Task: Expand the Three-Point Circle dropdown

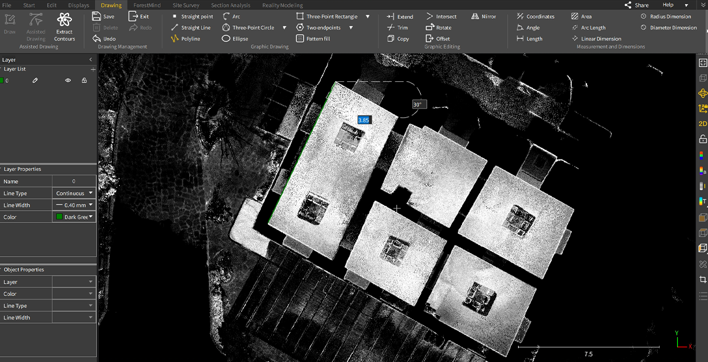Action: click(284, 27)
